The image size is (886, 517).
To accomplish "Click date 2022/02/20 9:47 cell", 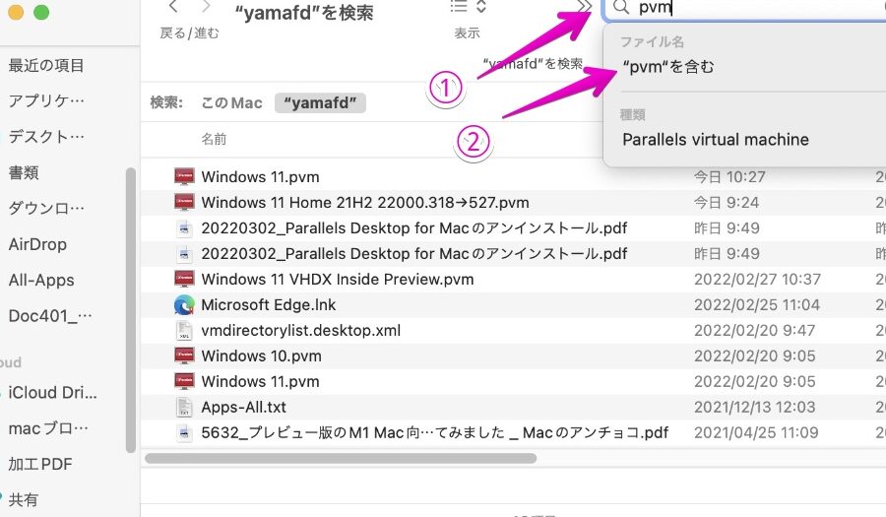I will (754, 331).
